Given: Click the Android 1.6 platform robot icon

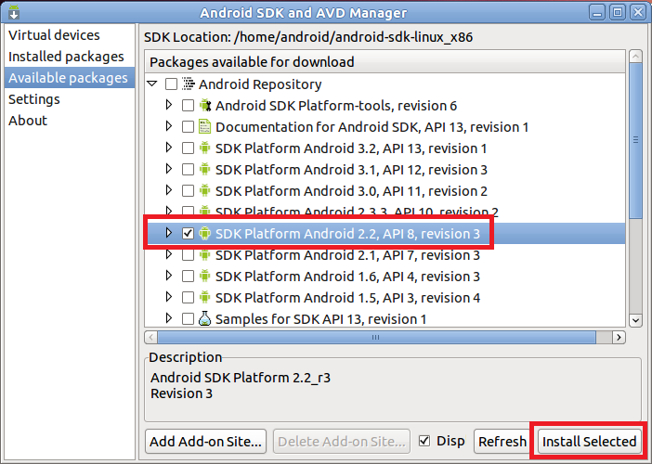Looking at the screenshot, I should tap(204, 276).
